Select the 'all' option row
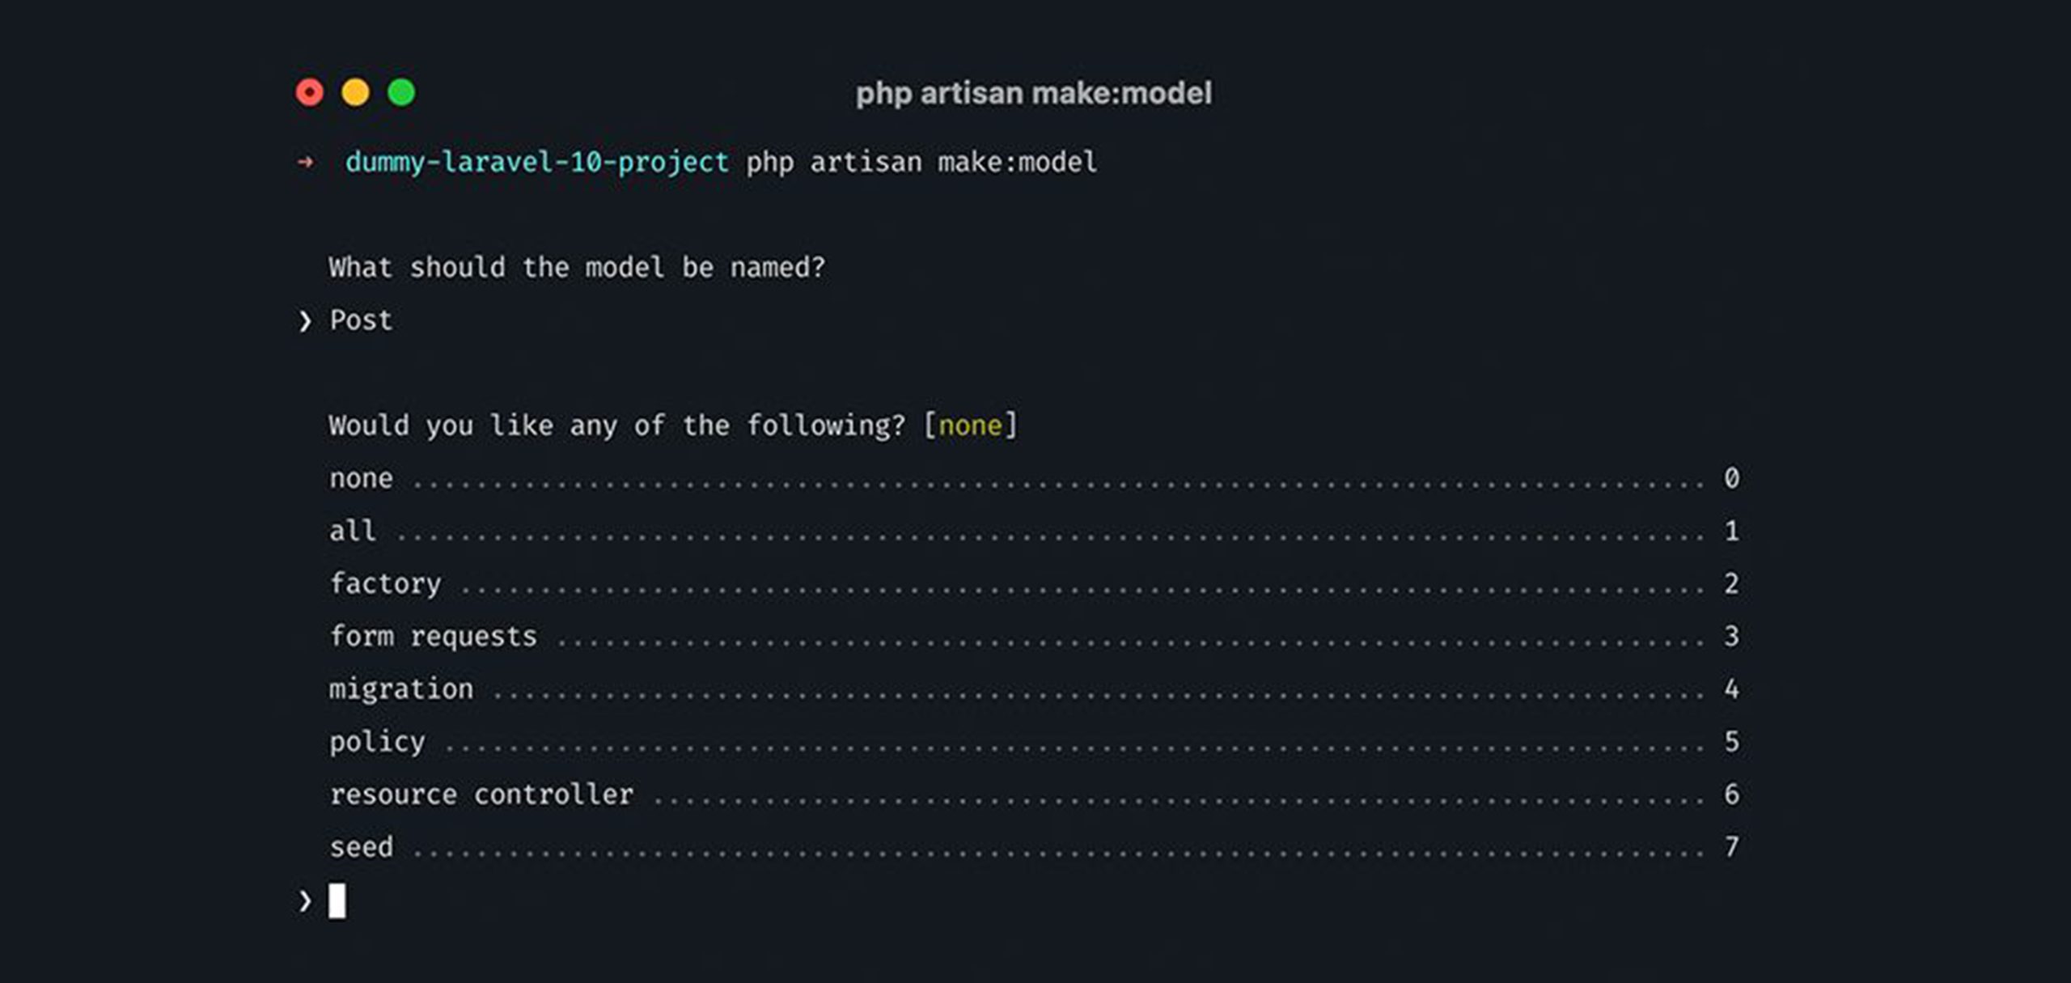 pos(1034,531)
